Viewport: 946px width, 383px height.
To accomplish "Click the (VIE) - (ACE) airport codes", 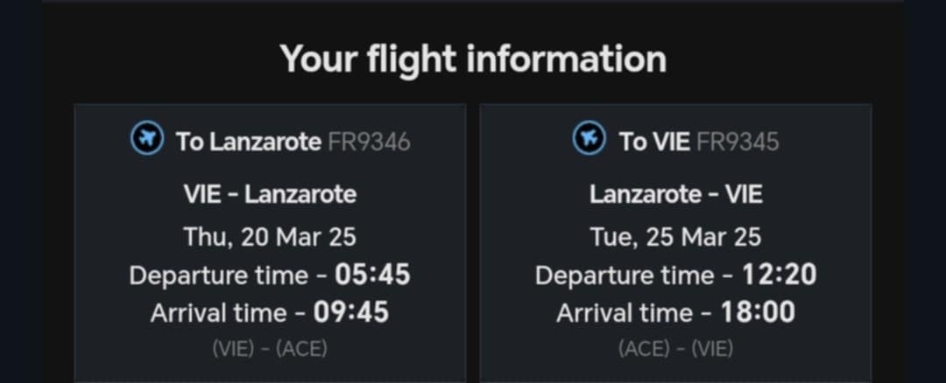I will click(x=270, y=349).
